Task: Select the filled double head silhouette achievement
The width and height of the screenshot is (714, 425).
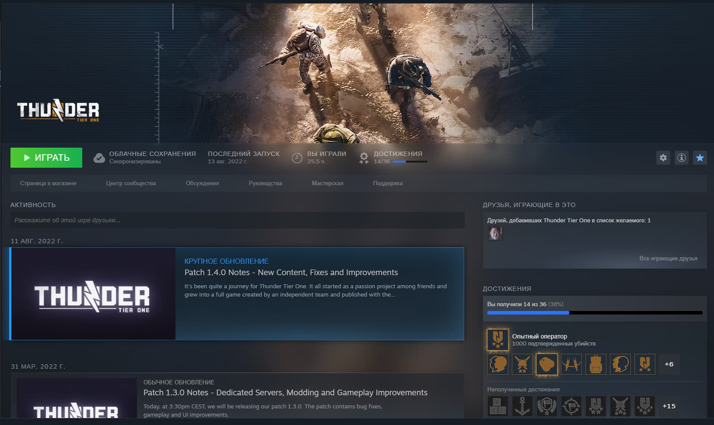Action: click(x=498, y=364)
